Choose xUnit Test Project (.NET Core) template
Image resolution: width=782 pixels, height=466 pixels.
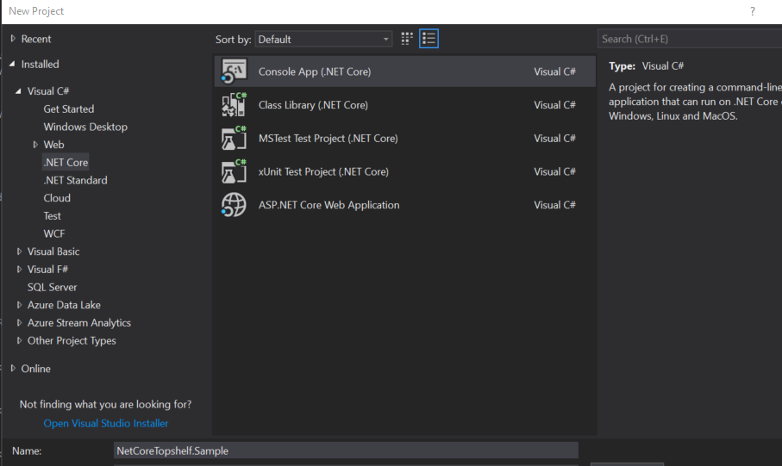click(405, 171)
